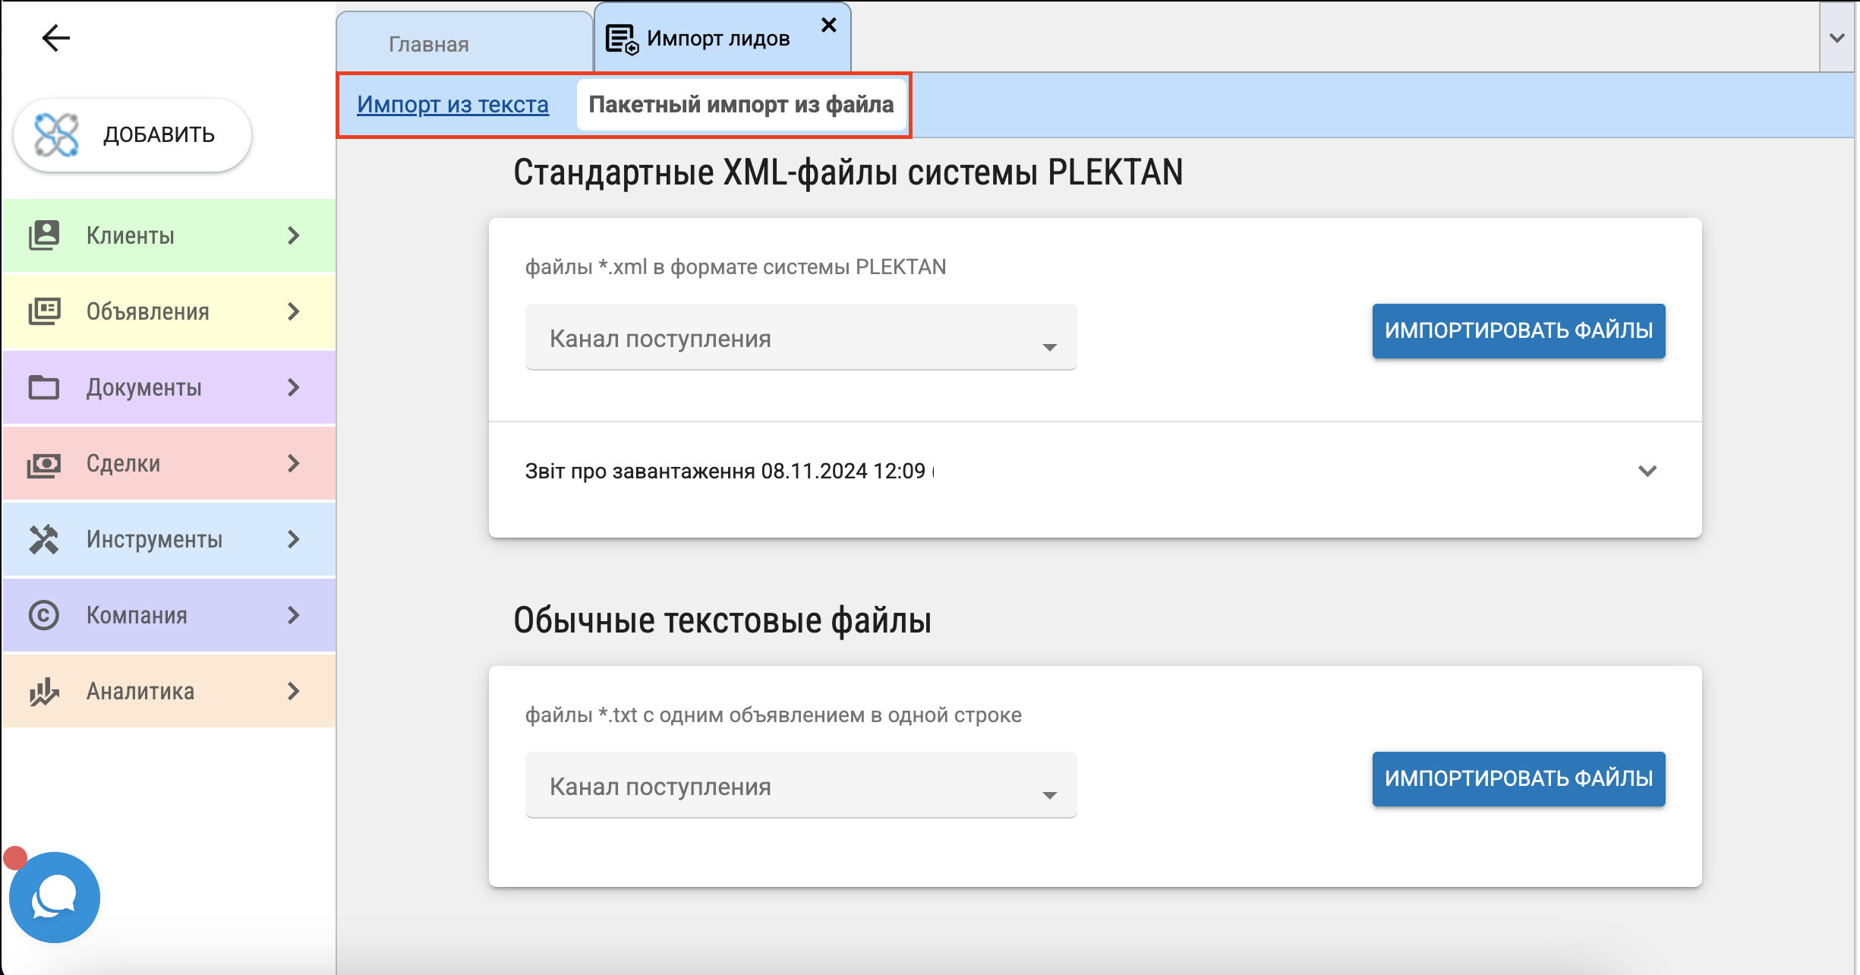This screenshot has width=1860, height=975.
Task: Open Канал поступления dropdown for text files
Action: coord(801,786)
